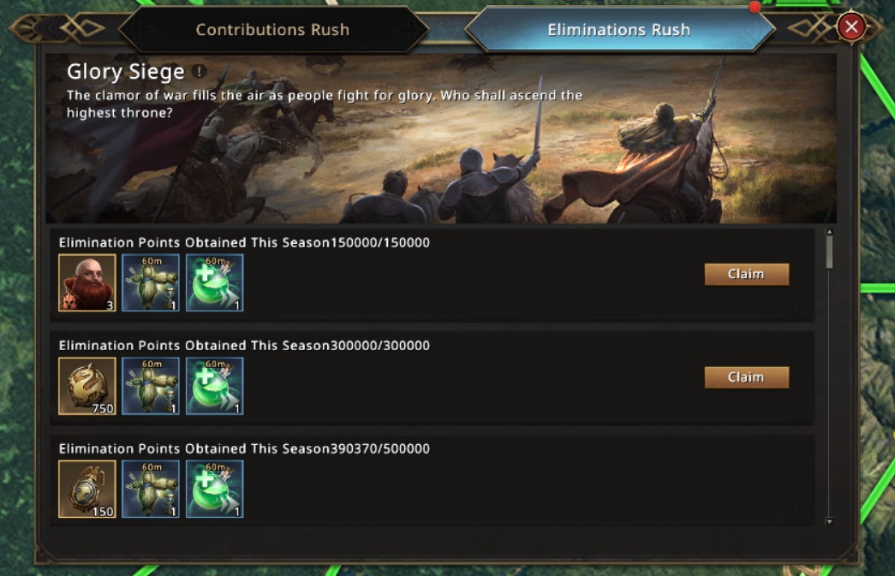
Task: Claim the 150000 elimination points reward
Action: coord(746,274)
